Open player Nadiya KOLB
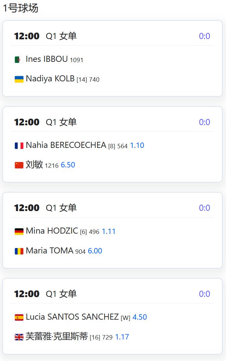The image size is (226, 361). [x=50, y=79]
